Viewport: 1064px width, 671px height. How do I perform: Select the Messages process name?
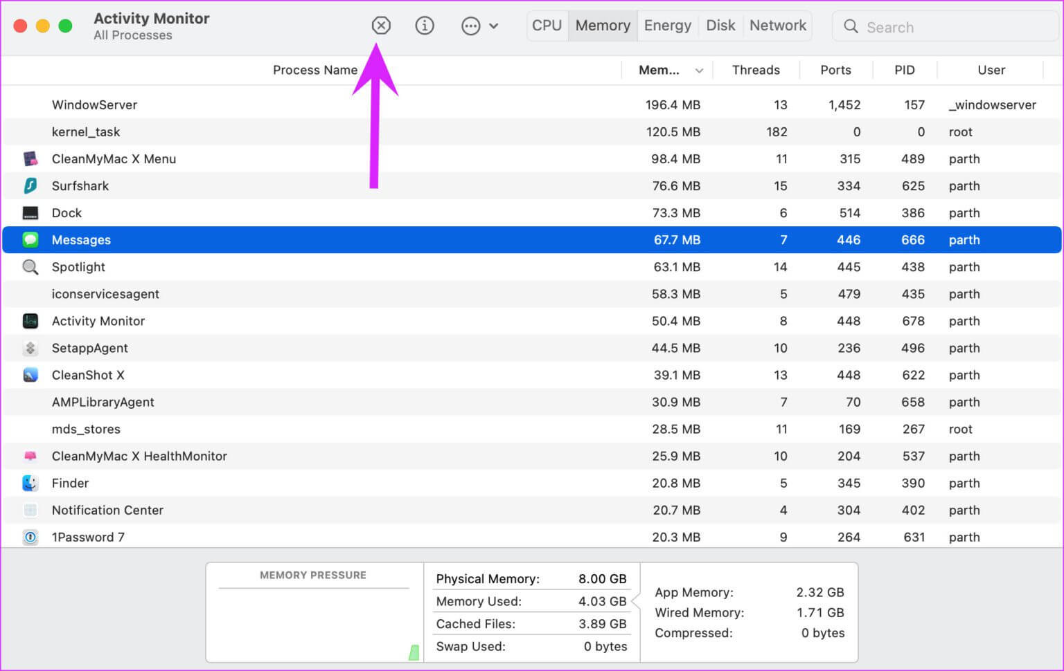click(81, 240)
